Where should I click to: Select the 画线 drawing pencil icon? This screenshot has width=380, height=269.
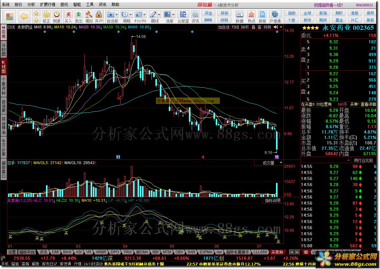coord(153,14)
